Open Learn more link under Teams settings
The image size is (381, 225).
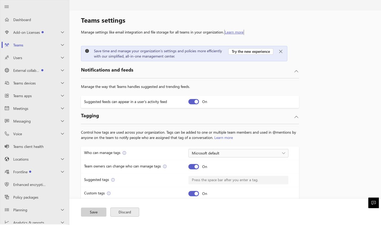coord(234,32)
